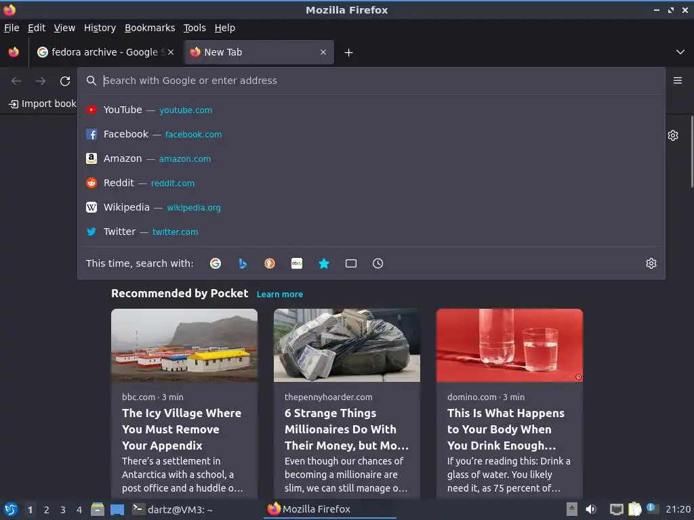Show desktop icon in taskbar
This screenshot has width=694, height=520.
[117, 510]
